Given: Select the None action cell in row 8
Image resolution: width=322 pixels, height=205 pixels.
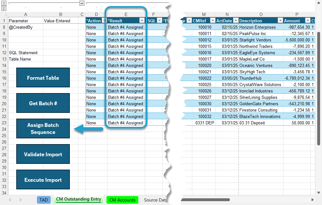Looking at the screenshot, I should click(x=96, y=27).
